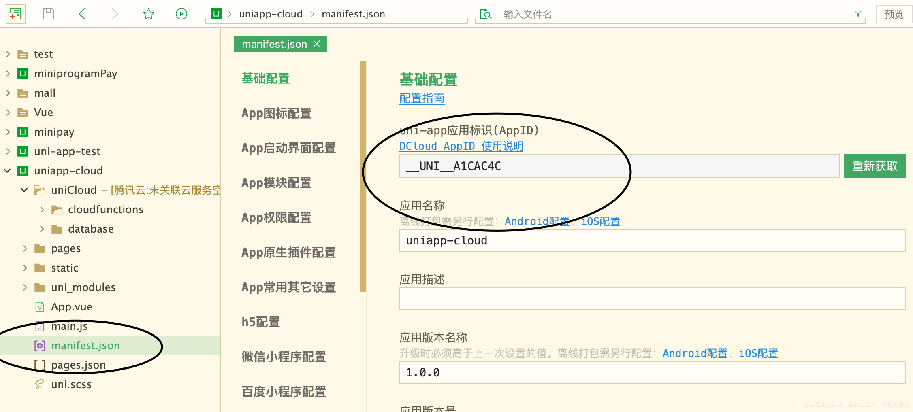The image size is (913, 412).
Task: Click the green project icon in breadcrumb
Action: 216,14
